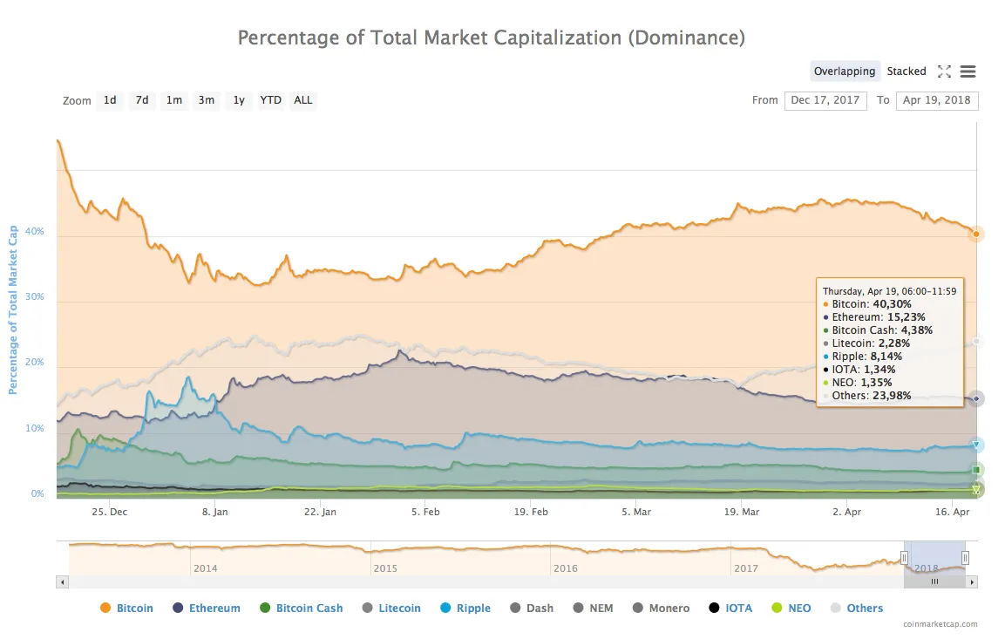Click the 20% y-axis label

coord(35,362)
